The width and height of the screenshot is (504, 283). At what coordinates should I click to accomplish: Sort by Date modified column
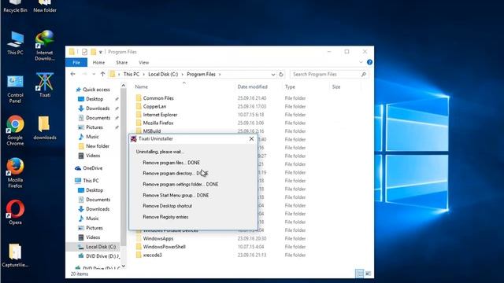pyautogui.click(x=252, y=86)
